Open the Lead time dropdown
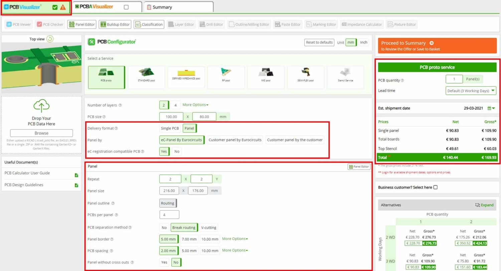Viewport: 501px width, 271px height. tap(471, 91)
